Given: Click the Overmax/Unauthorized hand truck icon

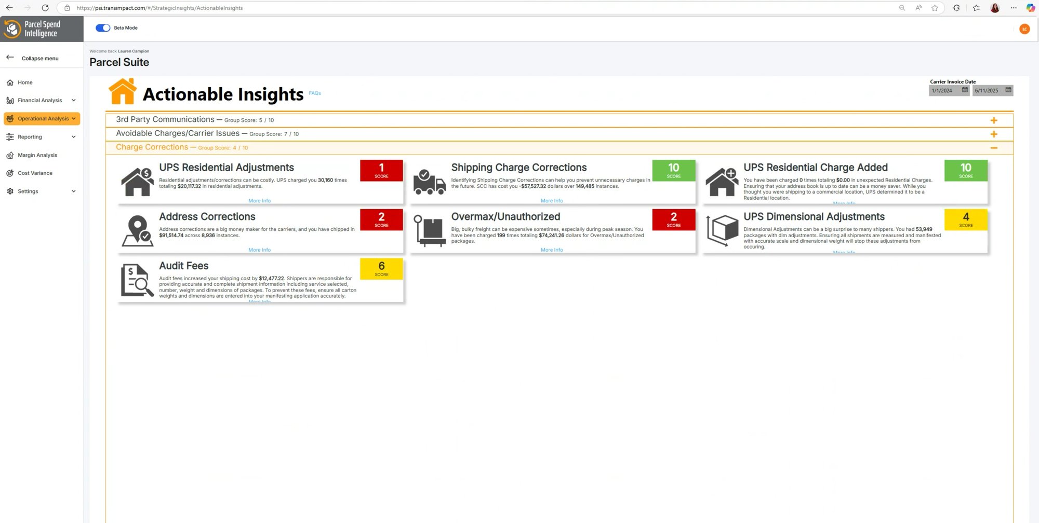Looking at the screenshot, I should click(x=429, y=231).
